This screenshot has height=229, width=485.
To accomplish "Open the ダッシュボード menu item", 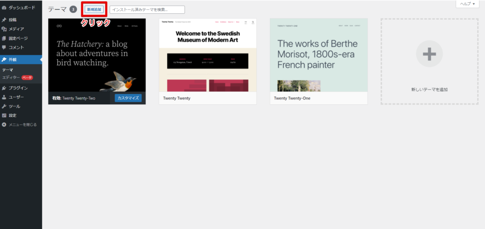I will [21, 8].
